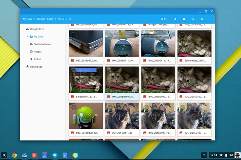Tick the select circle on the laptop photo IMG_20150412_16

(x=74, y=35)
